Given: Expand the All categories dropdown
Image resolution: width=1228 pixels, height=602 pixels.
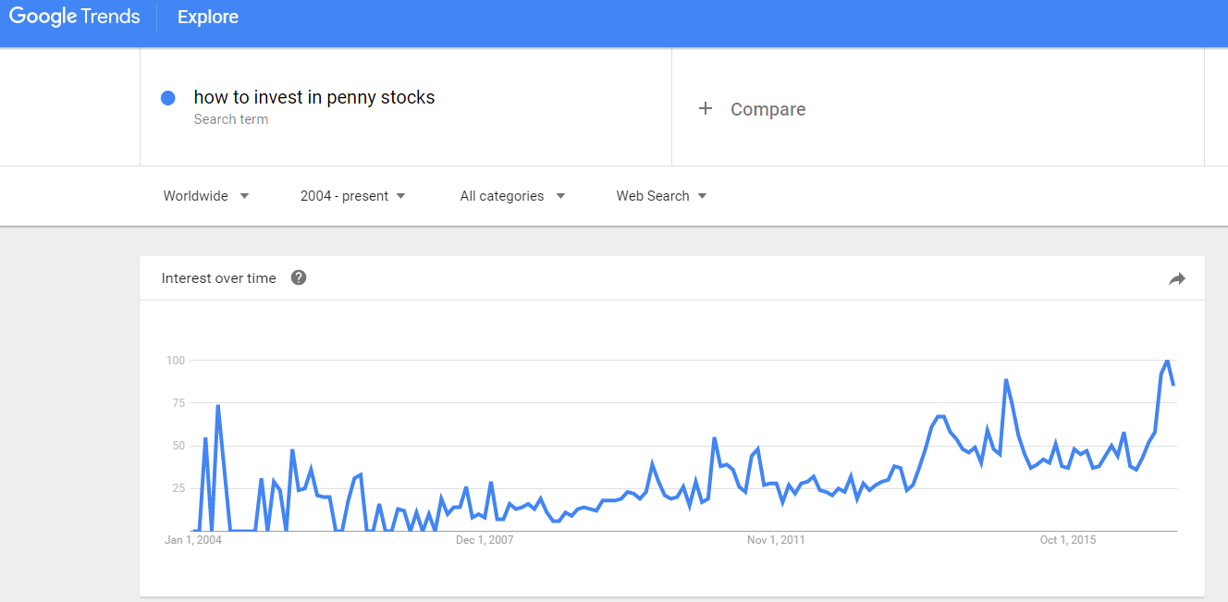Looking at the screenshot, I should 512,196.
